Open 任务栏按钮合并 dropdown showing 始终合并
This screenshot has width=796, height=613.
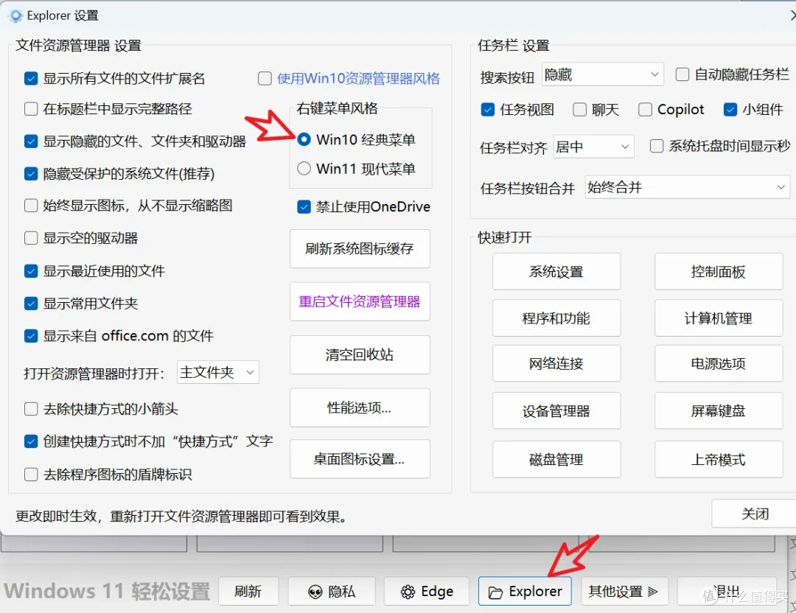[x=688, y=187]
